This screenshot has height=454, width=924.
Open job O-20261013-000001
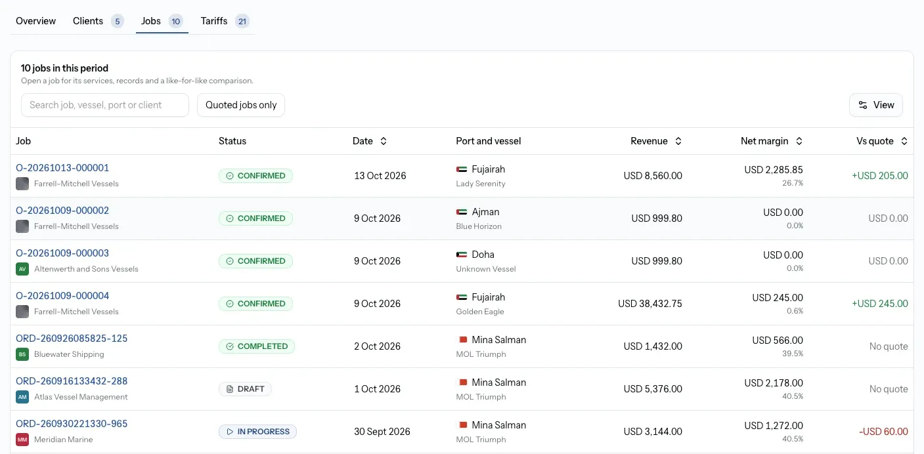pyautogui.click(x=62, y=168)
